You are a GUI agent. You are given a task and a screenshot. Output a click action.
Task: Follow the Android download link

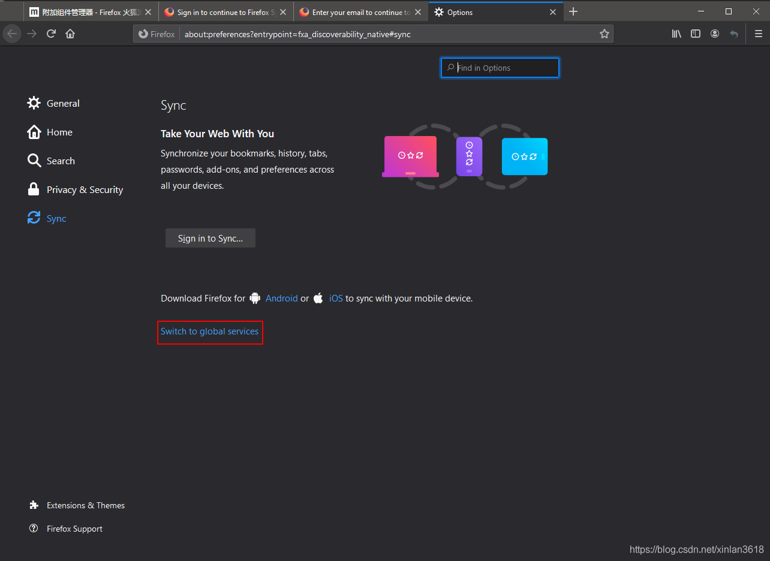coord(281,298)
